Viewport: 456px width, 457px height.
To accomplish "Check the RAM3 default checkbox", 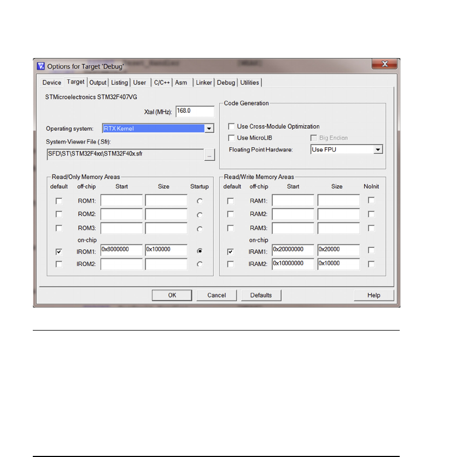I will pyautogui.click(x=230, y=228).
